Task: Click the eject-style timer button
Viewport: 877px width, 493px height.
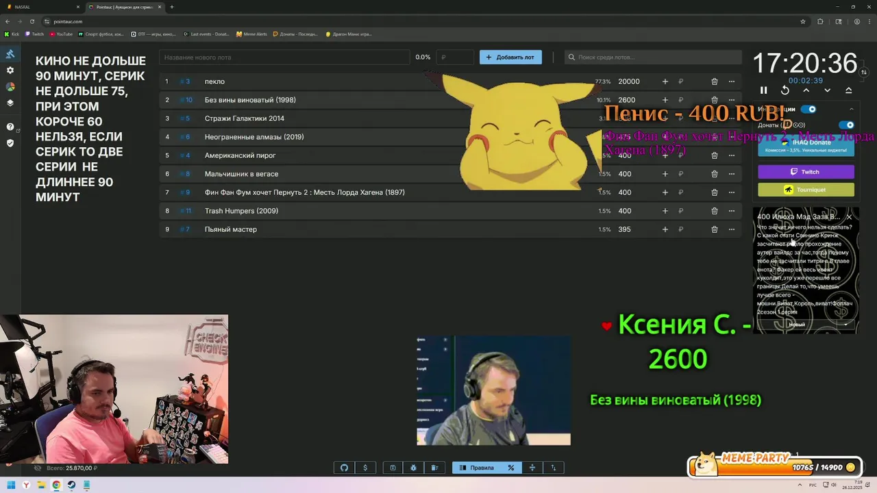Action: (x=849, y=90)
